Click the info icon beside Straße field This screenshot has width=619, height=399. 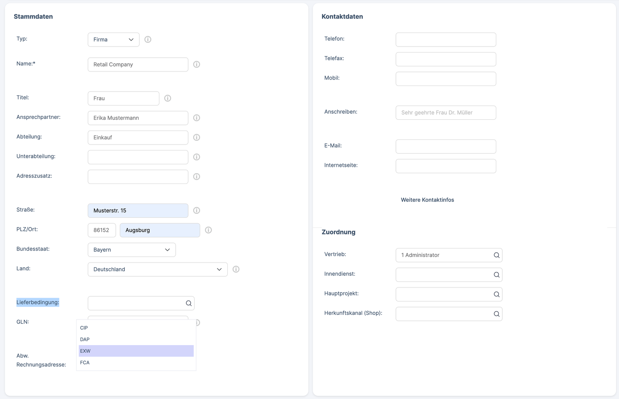(x=197, y=210)
